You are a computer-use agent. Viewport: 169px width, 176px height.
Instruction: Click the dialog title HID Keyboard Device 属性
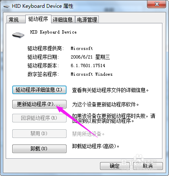42,6
